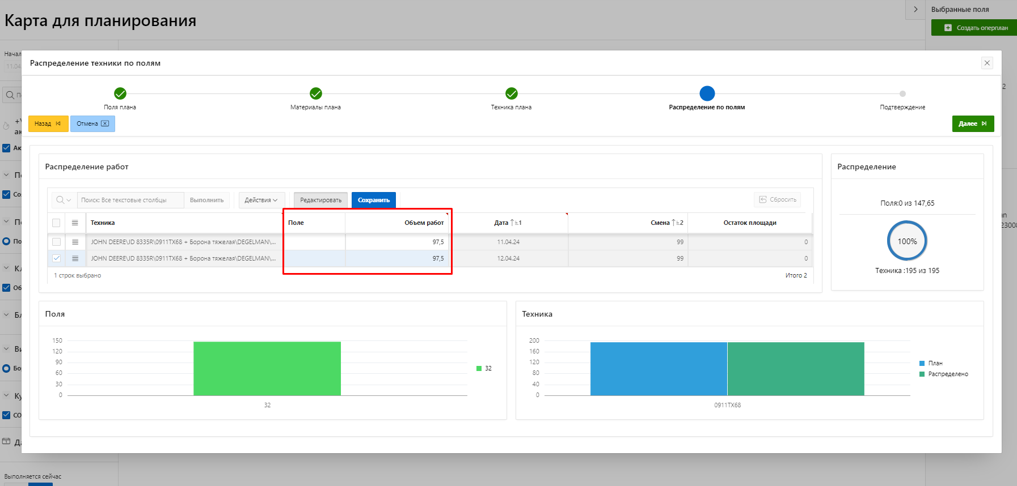Uncheck the selected second row checkbox
This screenshot has width=1017, height=486.
pyautogui.click(x=56, y=258)
